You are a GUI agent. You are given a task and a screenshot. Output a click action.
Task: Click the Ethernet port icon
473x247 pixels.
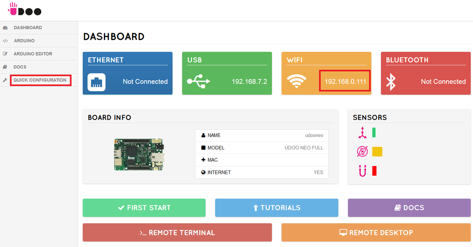click(x=97, y=82)
